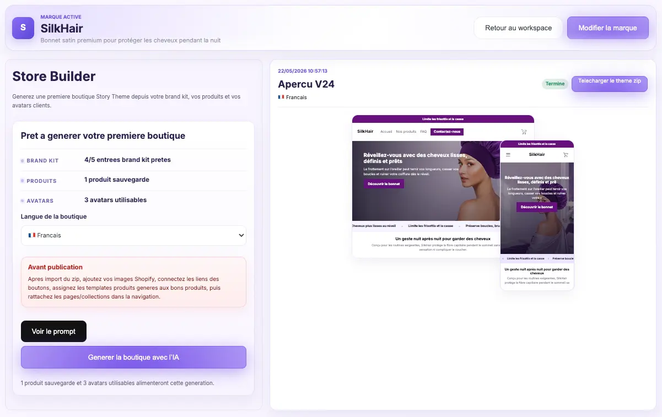
Task: Click the mobile store preview thumbnail
Action: click(x=537, y=215)
